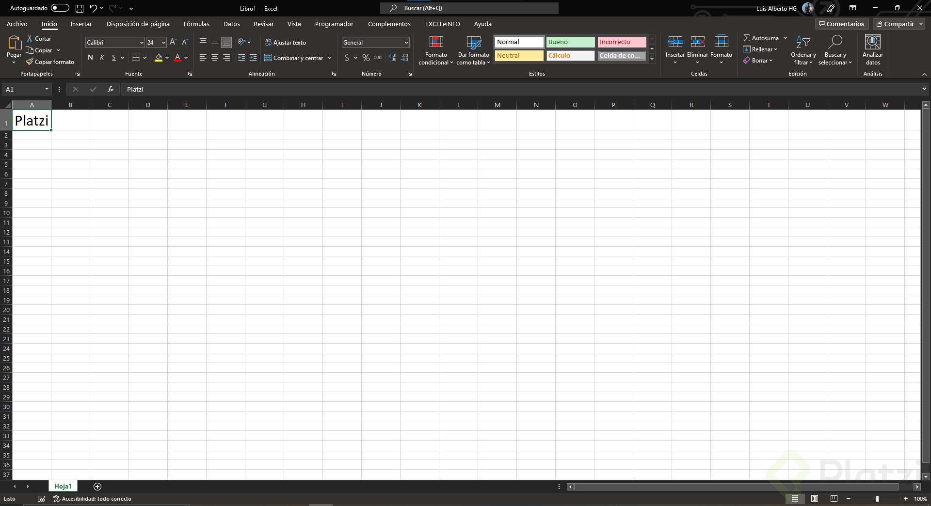Click the red font color A
The height and width of the screenshot is (506, 931).
click(x=177, y=58)
